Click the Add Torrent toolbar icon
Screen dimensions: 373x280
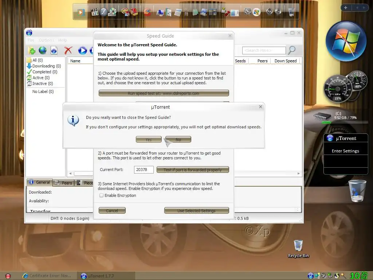(32, 50)
